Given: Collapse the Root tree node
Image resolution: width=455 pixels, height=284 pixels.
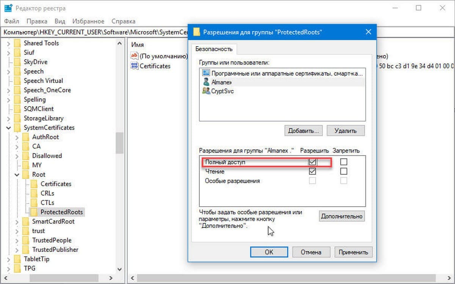Looking at the screenshot, I should point(17,174).
